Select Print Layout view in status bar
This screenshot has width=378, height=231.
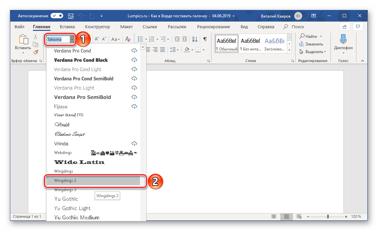(286, 216)
